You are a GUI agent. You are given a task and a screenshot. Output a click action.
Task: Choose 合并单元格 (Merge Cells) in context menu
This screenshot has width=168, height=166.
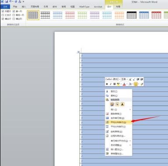[118, 118]
